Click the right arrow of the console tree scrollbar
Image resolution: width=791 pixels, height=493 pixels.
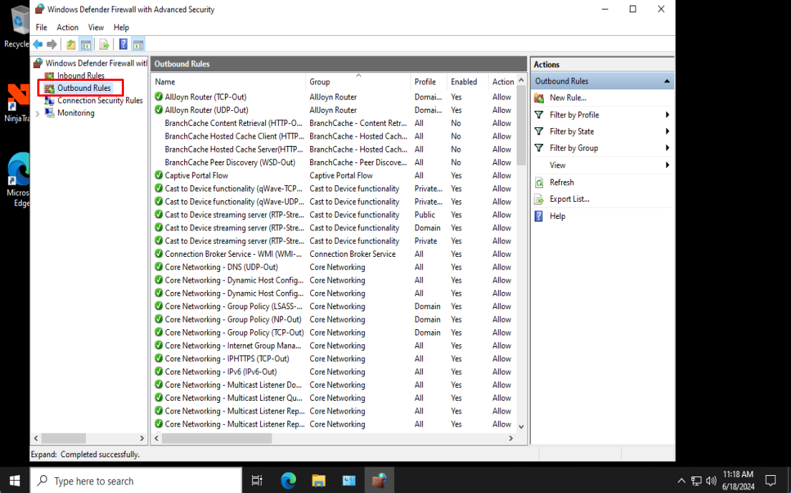142,438
